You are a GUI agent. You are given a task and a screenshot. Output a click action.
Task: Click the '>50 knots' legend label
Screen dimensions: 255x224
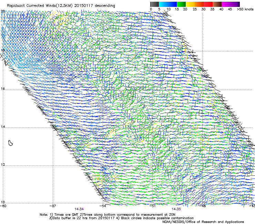245,9
